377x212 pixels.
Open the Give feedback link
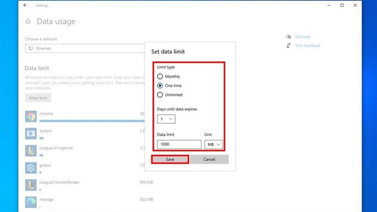tap(308, 46)
